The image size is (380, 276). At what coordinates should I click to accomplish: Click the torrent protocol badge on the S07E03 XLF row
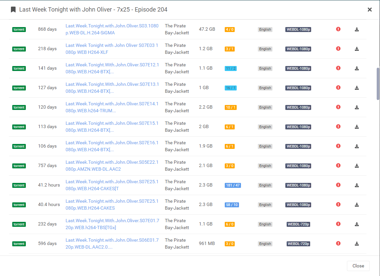19,49
